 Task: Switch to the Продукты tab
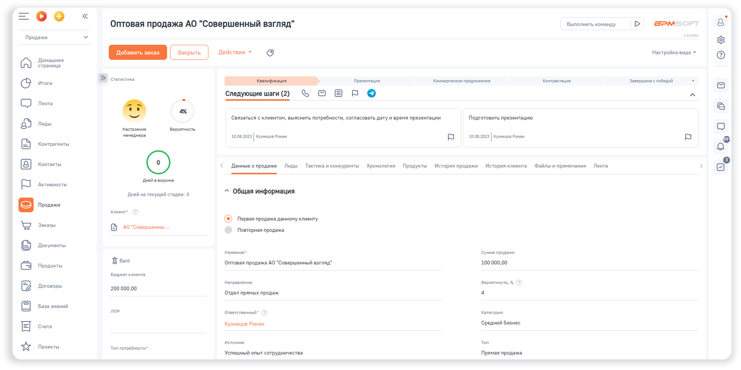click(x=414, y=166)
